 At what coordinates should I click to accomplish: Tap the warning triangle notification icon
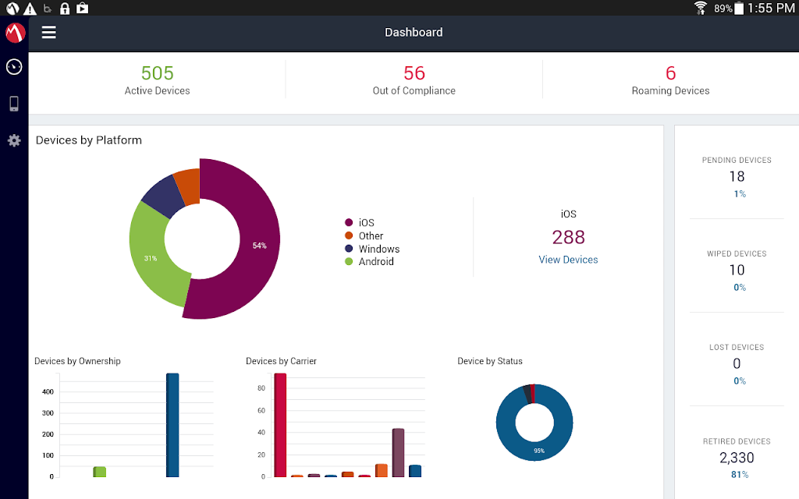(x=30, y=8)
